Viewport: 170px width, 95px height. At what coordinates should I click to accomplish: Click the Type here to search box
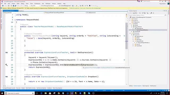[19, 93]
